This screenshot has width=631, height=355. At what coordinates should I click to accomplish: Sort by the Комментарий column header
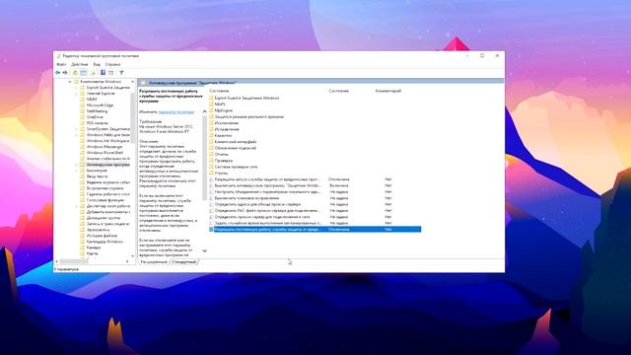coord(388,91)
